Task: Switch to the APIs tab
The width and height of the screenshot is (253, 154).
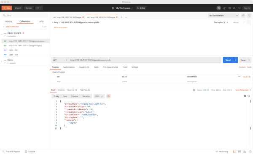Action: click(41, 21)
